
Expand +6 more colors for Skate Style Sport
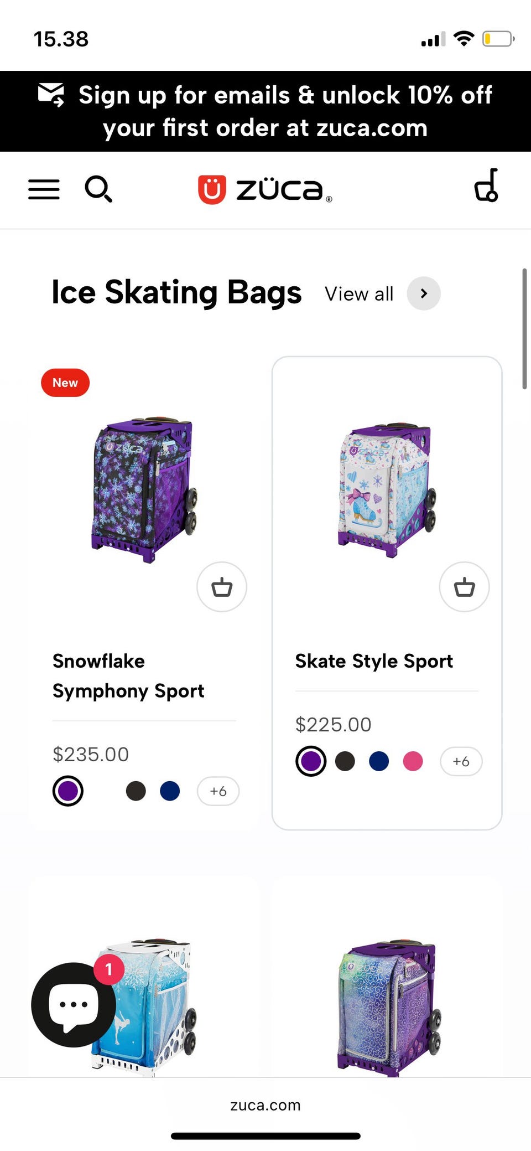(x=461, y=761)
